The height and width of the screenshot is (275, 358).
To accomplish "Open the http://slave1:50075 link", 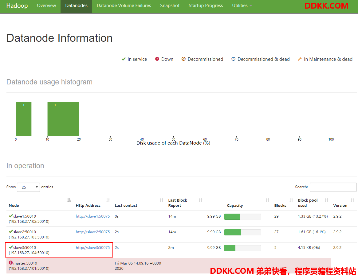I will (x=93, y=216).
